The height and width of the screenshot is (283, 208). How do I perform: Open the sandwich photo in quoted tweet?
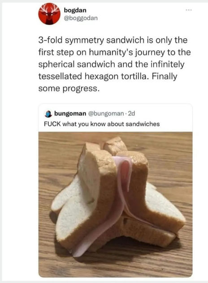[115, 204]
